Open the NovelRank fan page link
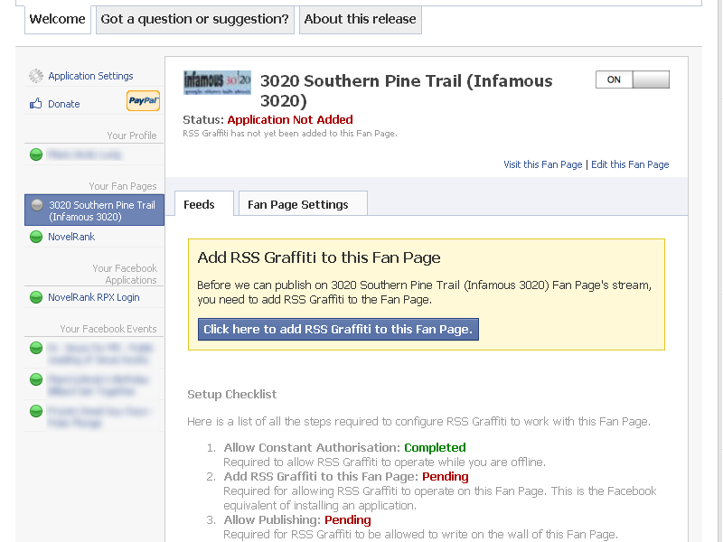 [71, 237]
